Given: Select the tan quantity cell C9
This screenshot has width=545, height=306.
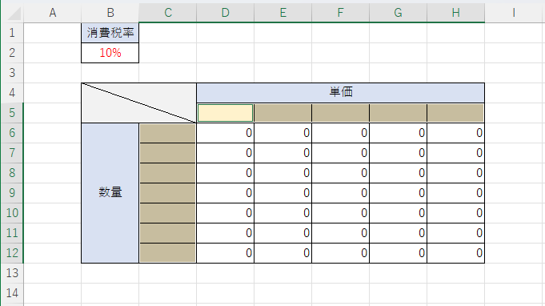Looking at the screenshot, I should point(168,193).
